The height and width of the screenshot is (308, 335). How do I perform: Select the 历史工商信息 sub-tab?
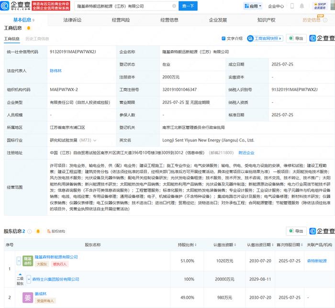point(37,39)
